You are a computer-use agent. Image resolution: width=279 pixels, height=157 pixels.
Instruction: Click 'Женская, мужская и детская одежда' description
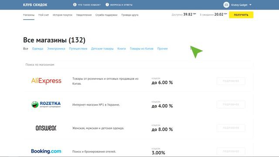[x=98, y=128]
